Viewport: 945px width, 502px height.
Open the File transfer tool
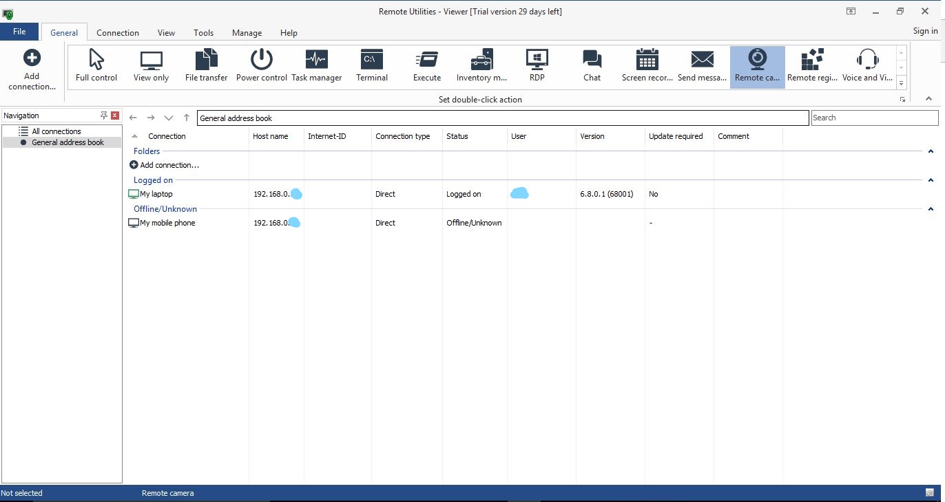point(206,66)
